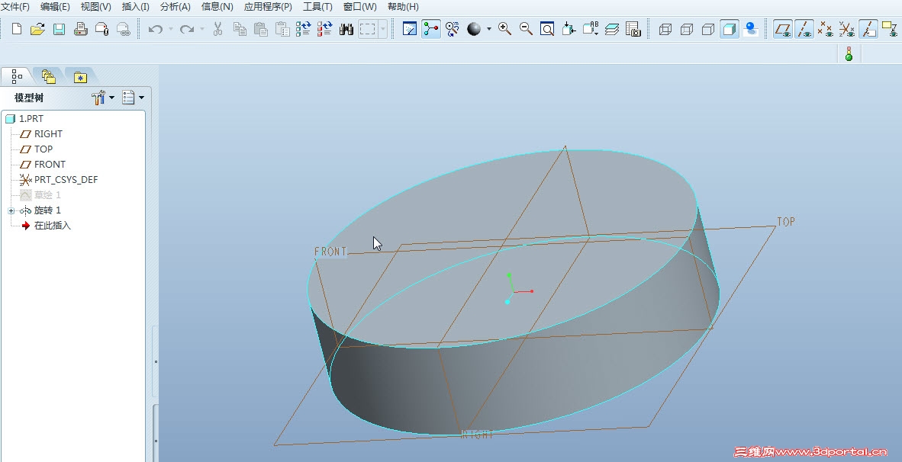Screen dimensions: 902x462
Task: Open the Layers icon in the toolbar
Action: click(612, 29)
